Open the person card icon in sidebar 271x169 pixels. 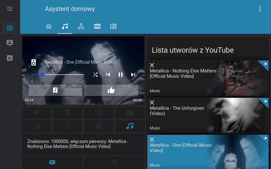point(10,43)
